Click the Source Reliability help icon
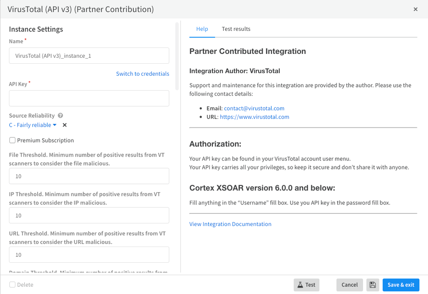 pyautogui.click(x=60, y=116)
